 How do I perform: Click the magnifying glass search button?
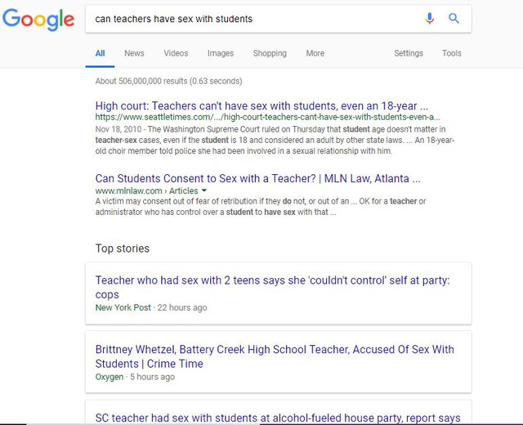pos(454,18)
